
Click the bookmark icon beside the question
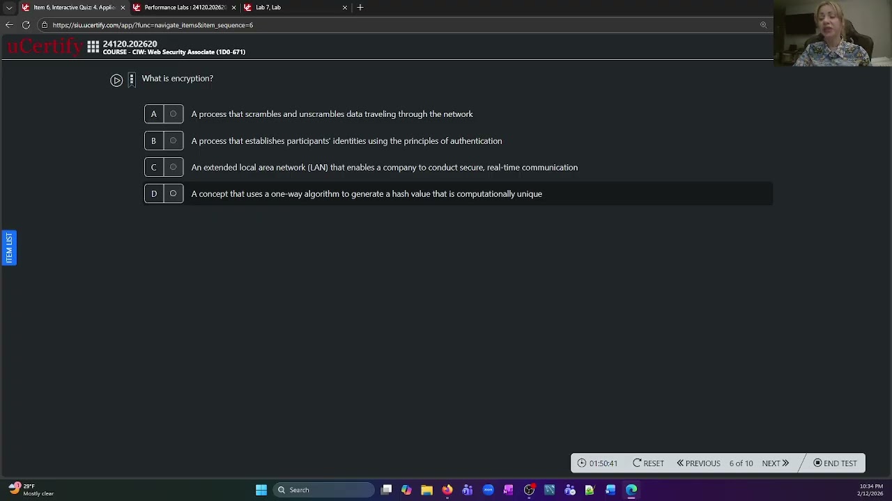point(132,80)
